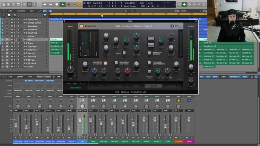The height and width of the screenshot is (146, 260).
Task: Toggle the automation view icon in tracks menu bar
Action: tap(40, 11)
